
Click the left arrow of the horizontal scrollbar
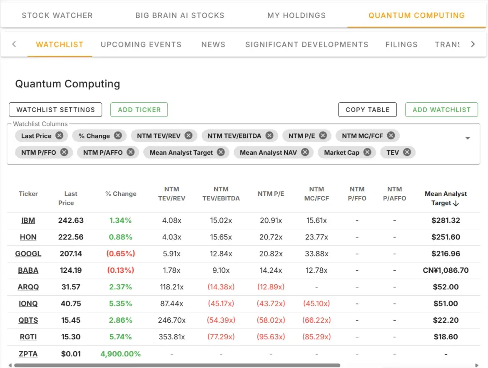(10, 365)
